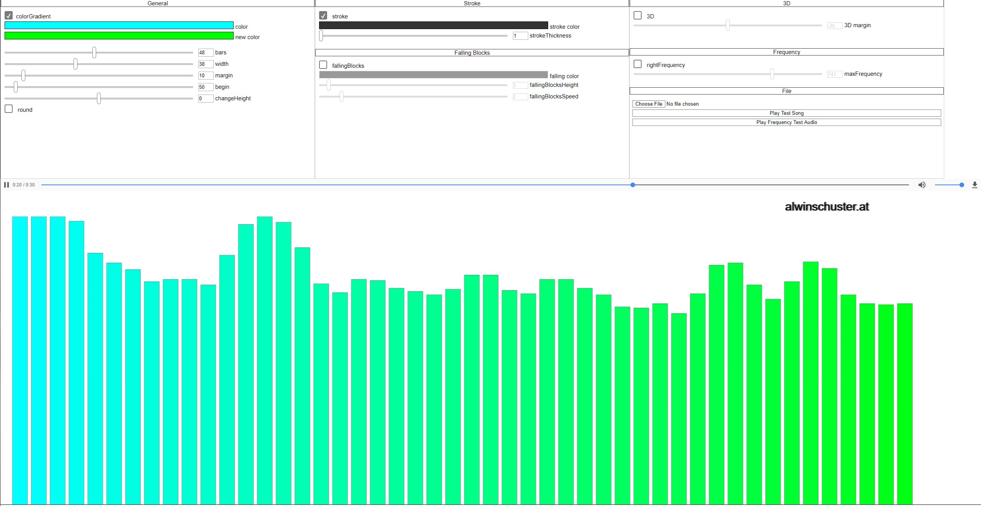The image size is (981, 506).
Task: Focus the changeHeight number field
Action: point(206,98)
